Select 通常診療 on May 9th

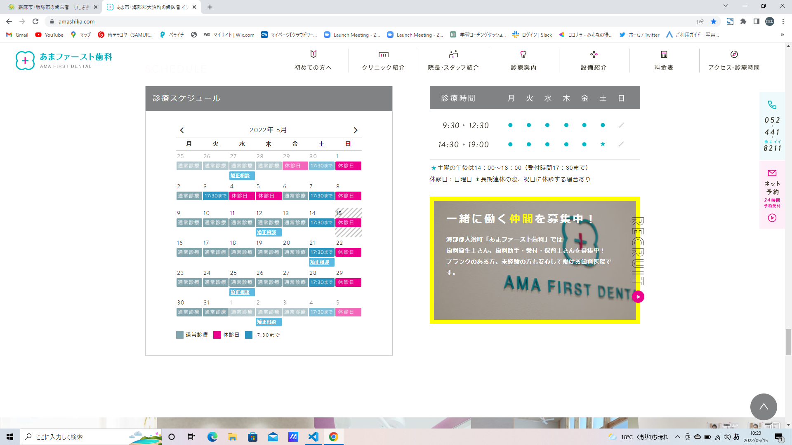click(189, 222)
